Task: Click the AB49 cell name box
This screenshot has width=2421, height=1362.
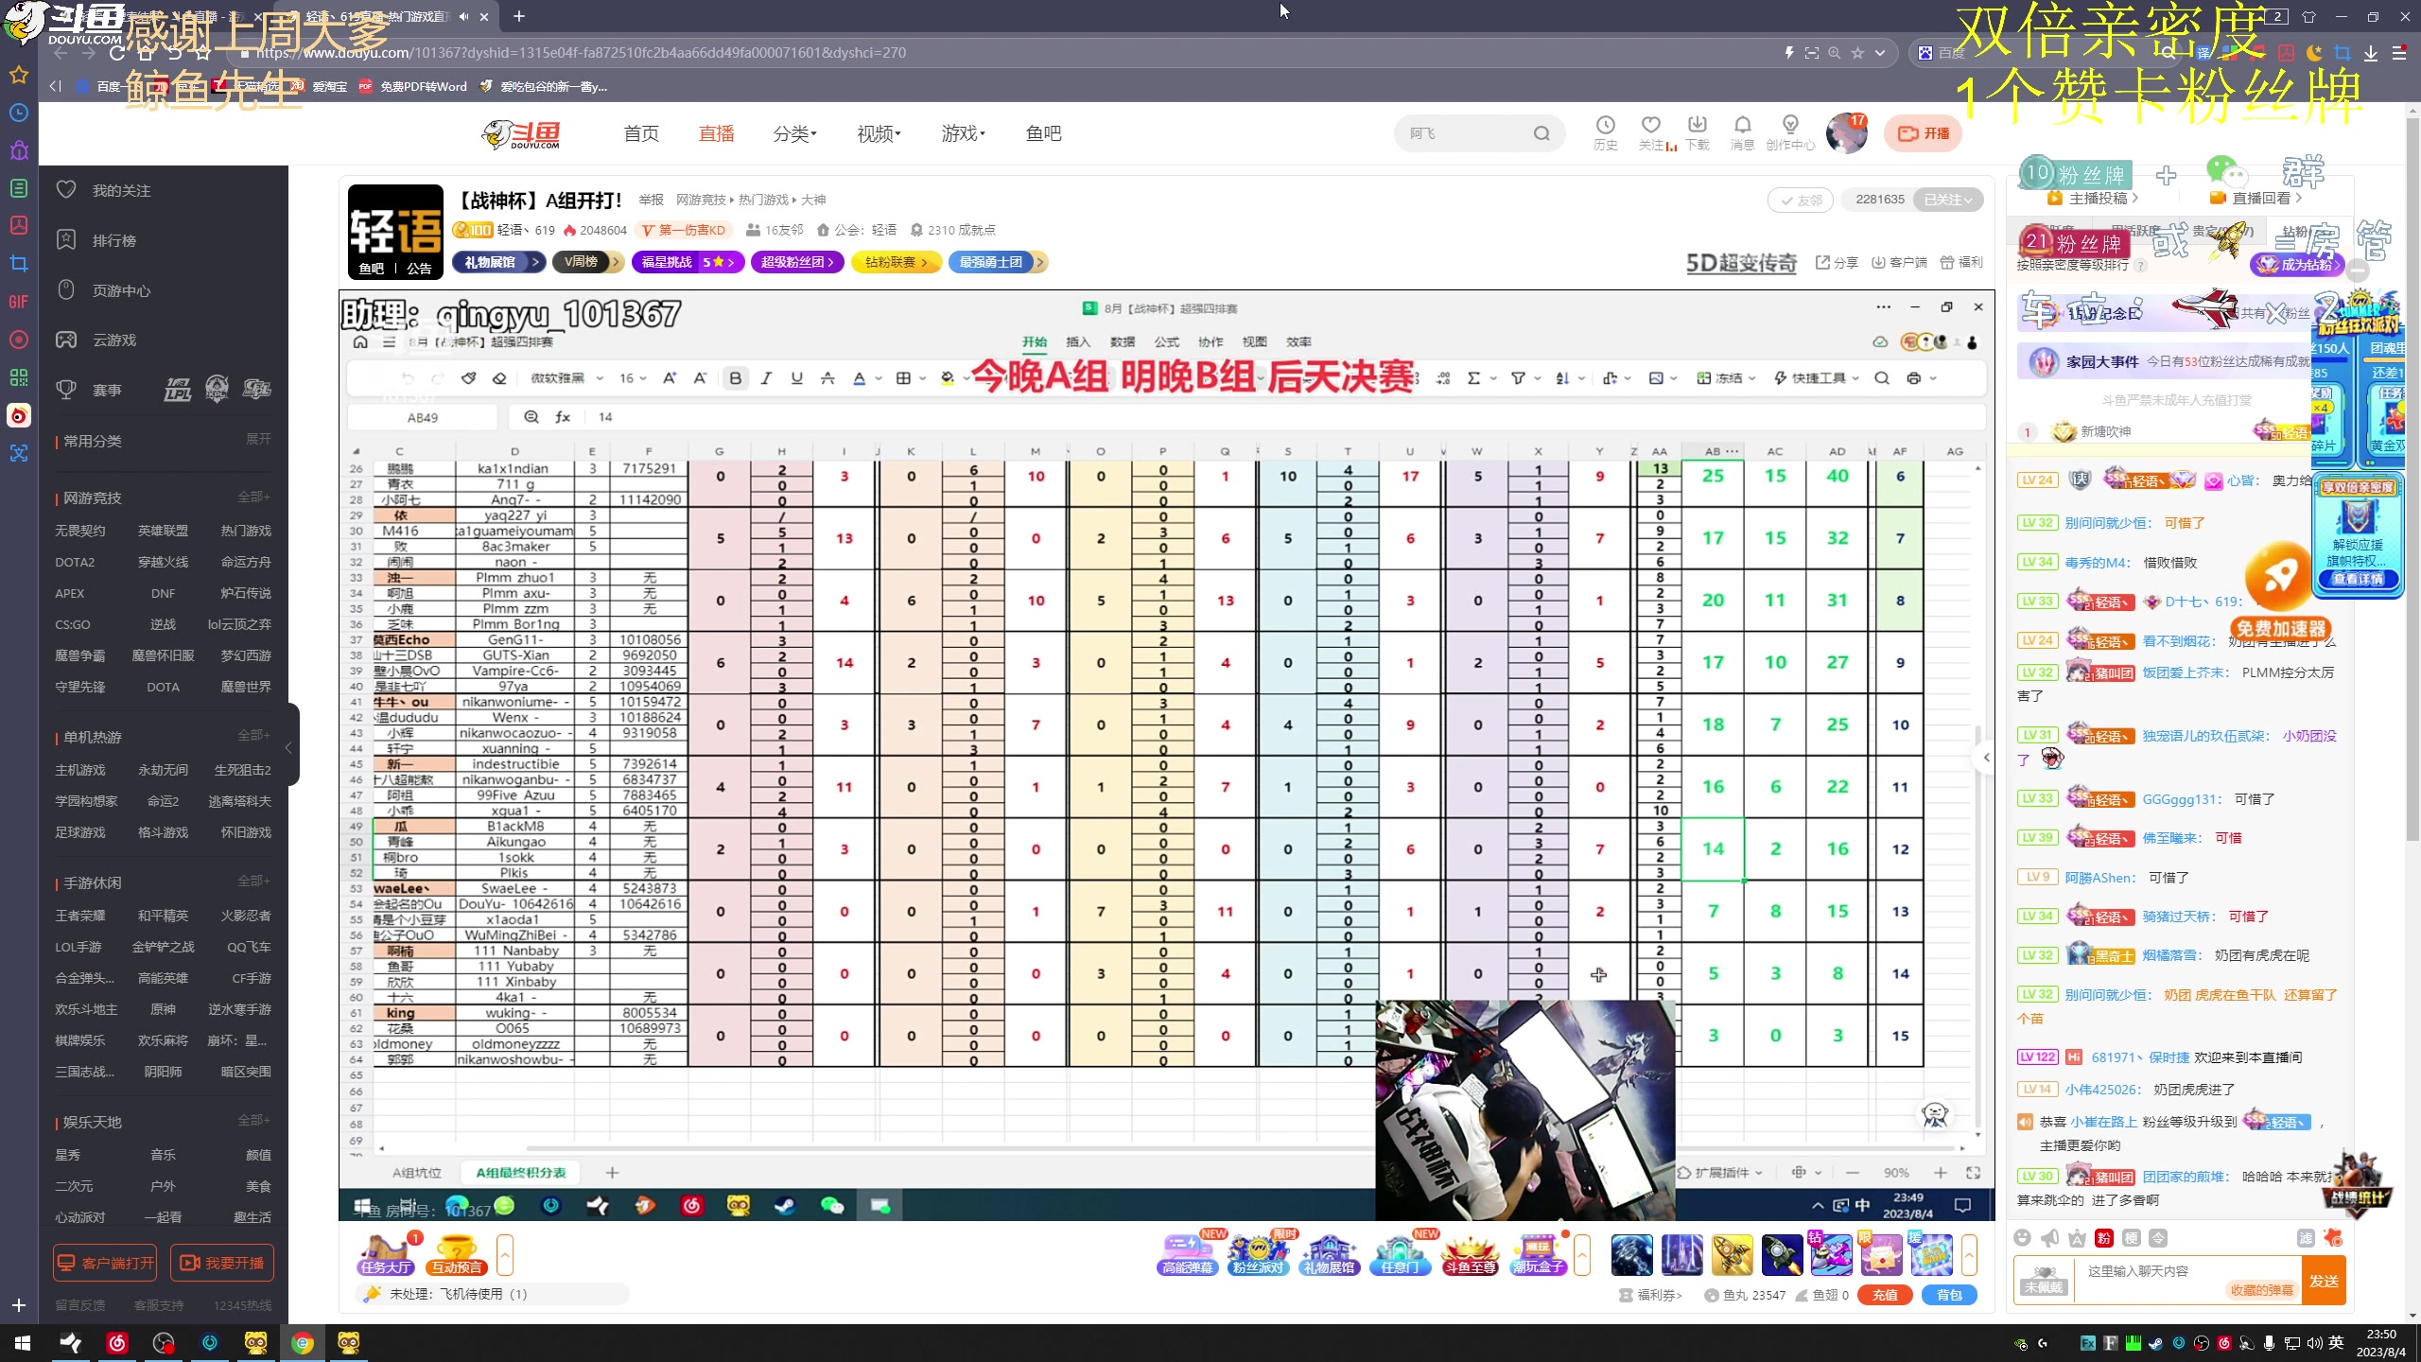Action: click(x=423, y=417)
